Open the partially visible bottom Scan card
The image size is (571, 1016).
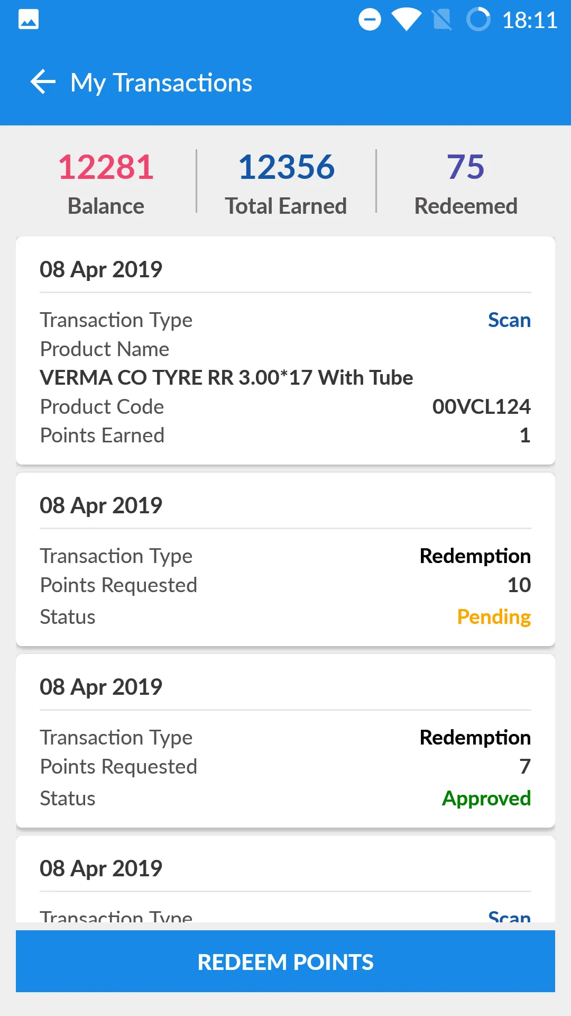(285, 879)
